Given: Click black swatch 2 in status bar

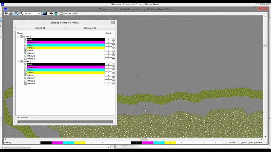Looking at the screenshot, I should click(x=136, y=143).
